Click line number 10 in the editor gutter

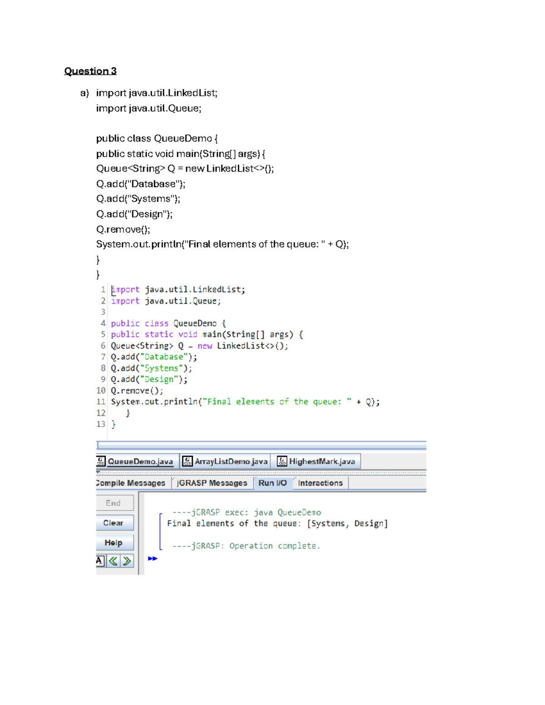(x=101, y=390)
